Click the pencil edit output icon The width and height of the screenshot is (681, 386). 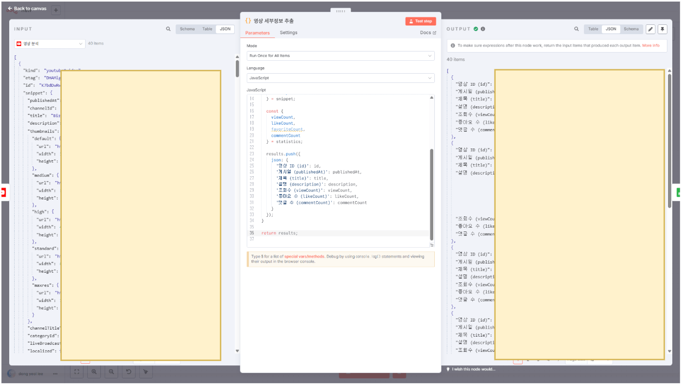tap(651, 29)
